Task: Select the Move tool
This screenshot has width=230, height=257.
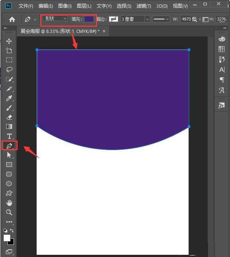Action: (x=9, y=41)
